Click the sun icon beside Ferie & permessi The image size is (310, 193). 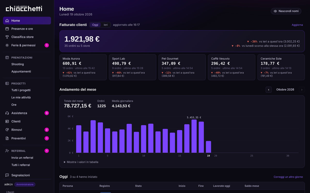(7, 45)
